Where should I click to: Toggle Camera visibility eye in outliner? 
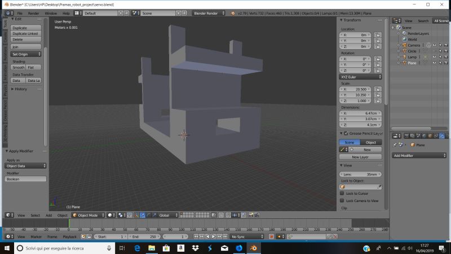click(434, 45)
